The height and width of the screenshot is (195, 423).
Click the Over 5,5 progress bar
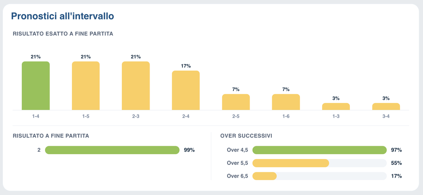coord(319,163)
